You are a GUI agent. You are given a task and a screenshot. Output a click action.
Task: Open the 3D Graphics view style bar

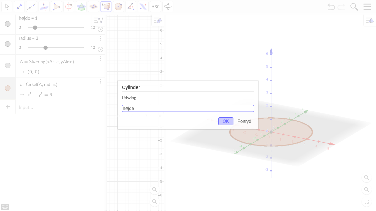pyautogui.click(x=370, y=20)
